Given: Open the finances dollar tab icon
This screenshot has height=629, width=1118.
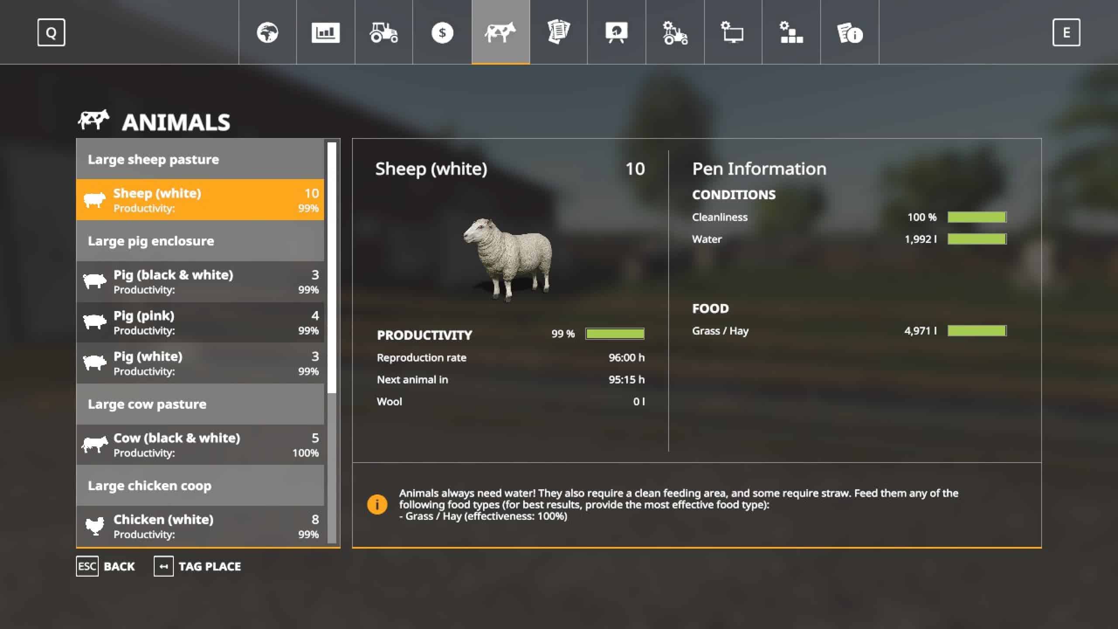Looking at the screenshot, I should [442, 33].
